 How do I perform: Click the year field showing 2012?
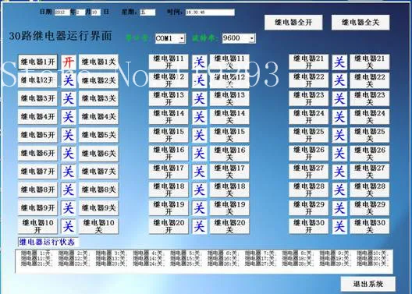pos(62,12)
